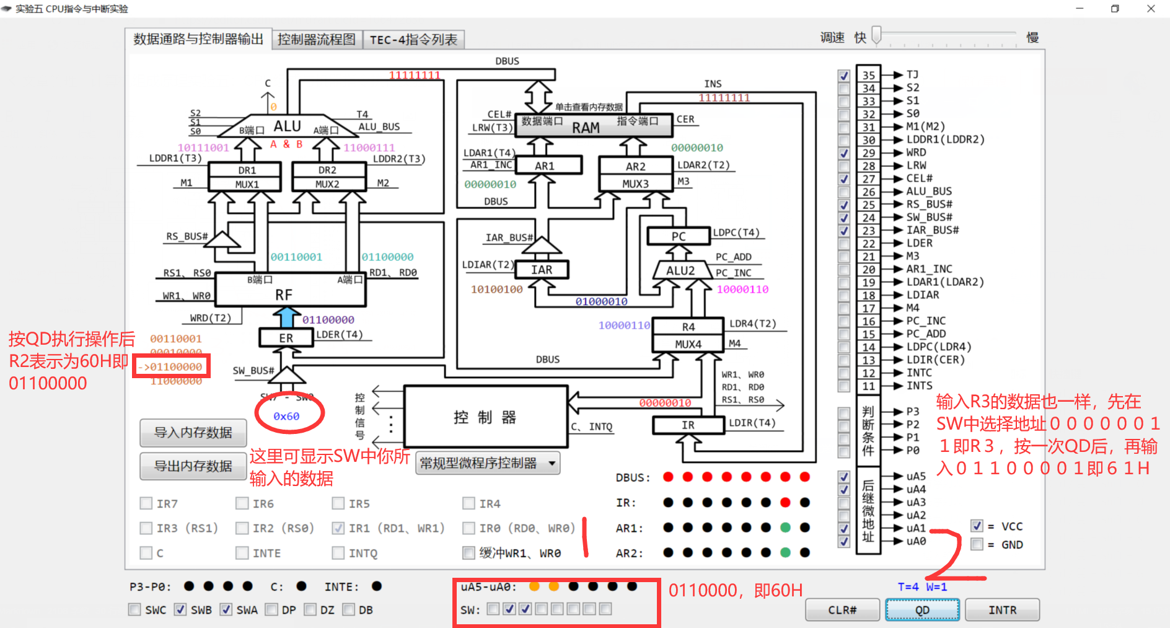Screen dimensions: 1170x628
Task: Toggle the P3 condition checkbox
Action: tap(844, 413)
